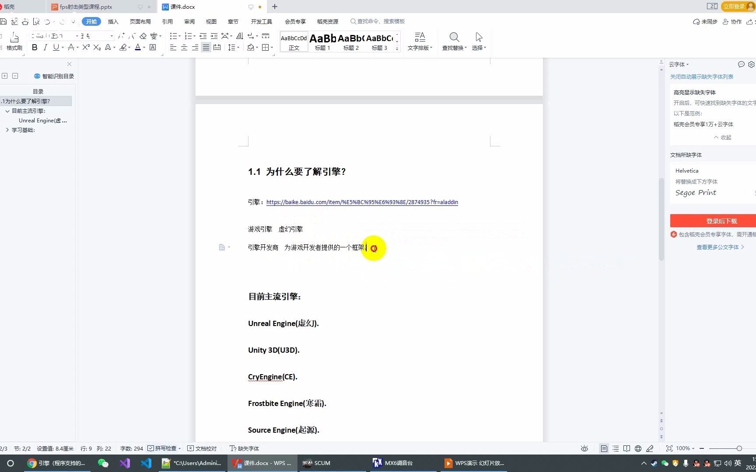756x472 pixels.
Task: Click the bulleted list icon
Action: (x=173, y=36)
